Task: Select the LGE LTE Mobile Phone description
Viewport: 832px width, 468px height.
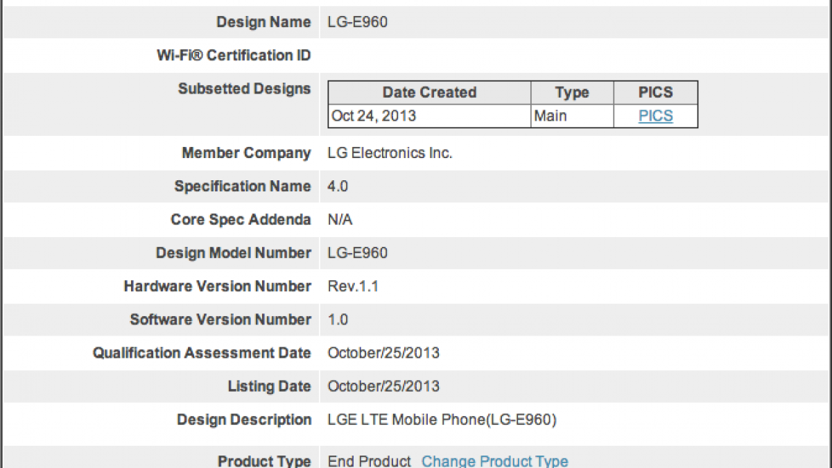Action: (x=442, y=419)
